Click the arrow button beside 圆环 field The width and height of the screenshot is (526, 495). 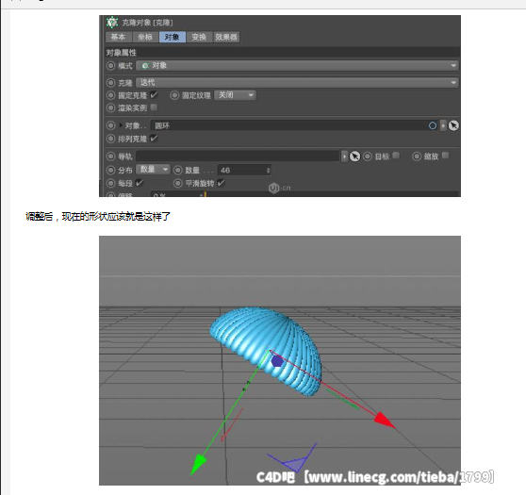[x=443, y=125]
